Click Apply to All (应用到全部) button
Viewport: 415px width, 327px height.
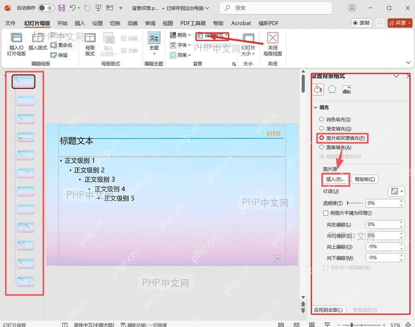point(328,310)
